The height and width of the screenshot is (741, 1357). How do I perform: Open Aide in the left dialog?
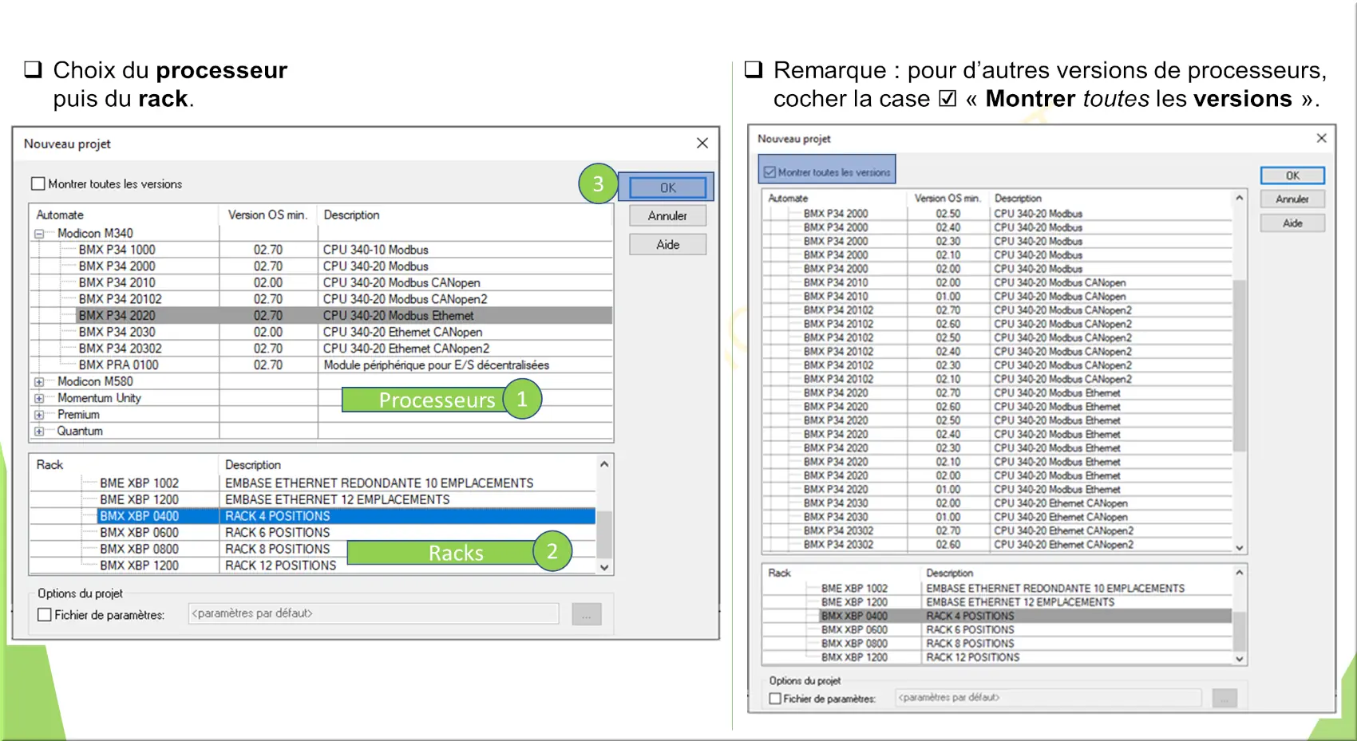pos(667,244)
